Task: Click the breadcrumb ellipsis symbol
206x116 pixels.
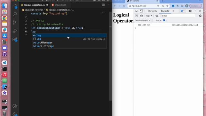Action: point(73,10)
